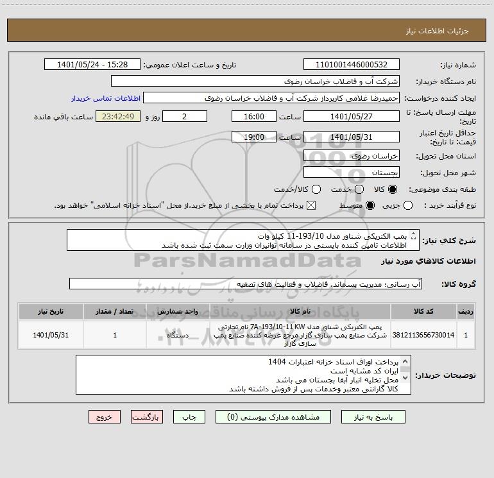Click the goods group field 'آب رسانی'
Image resolution: width=494 pixels, height=478 pixels.
point(246,284)
